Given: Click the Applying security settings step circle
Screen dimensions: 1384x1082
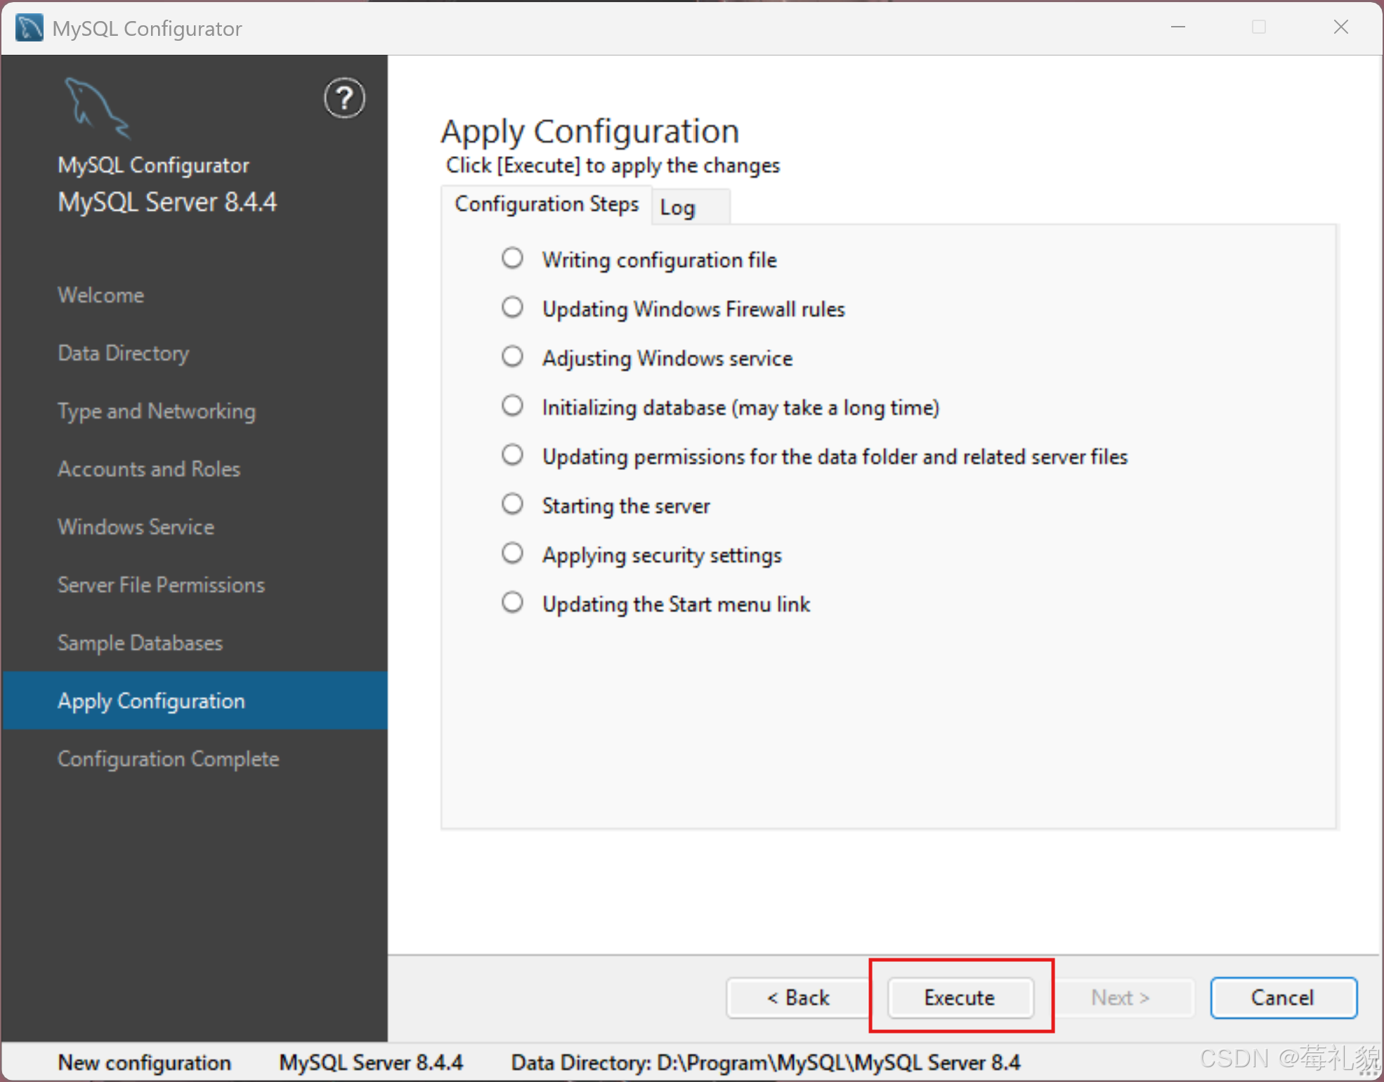Looking at the screenshot, I should coord(512,554).
